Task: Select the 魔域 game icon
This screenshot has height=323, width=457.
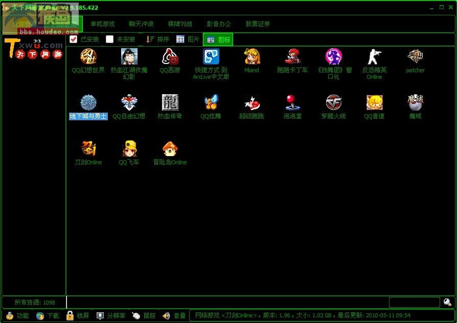Action: point(415,103)
